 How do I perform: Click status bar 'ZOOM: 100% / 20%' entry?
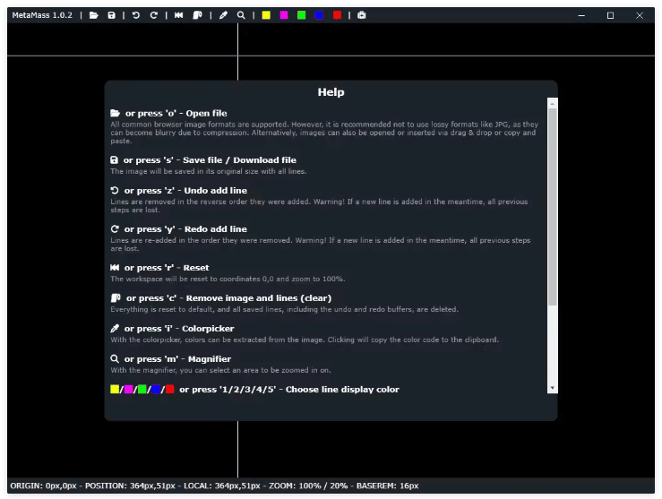coord(308,486)
